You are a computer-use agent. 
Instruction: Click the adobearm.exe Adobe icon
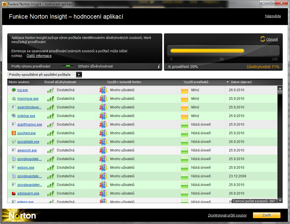click(x=14, y=193)
